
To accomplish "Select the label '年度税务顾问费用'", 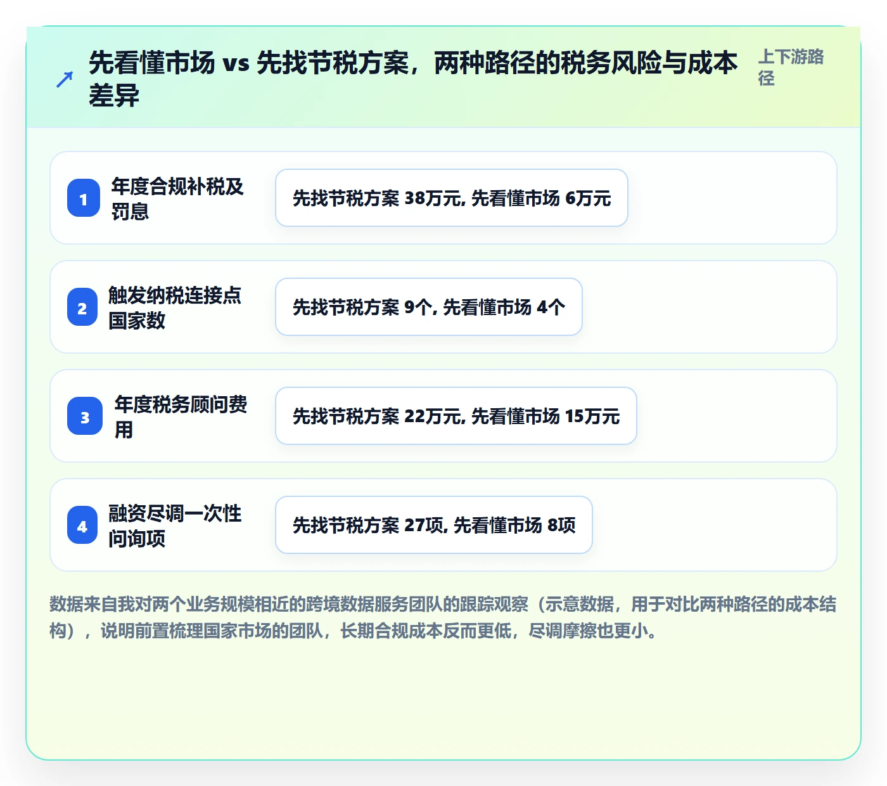I will pos(181,416).
